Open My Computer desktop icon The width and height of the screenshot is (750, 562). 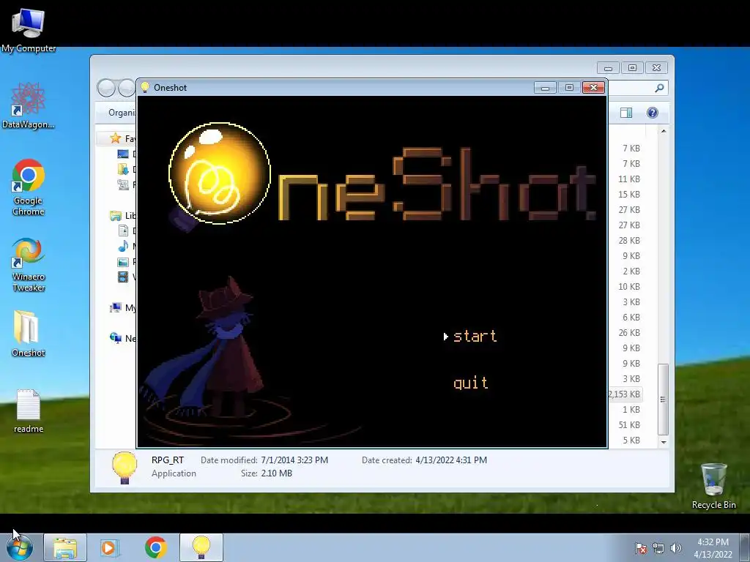[29, 31]
